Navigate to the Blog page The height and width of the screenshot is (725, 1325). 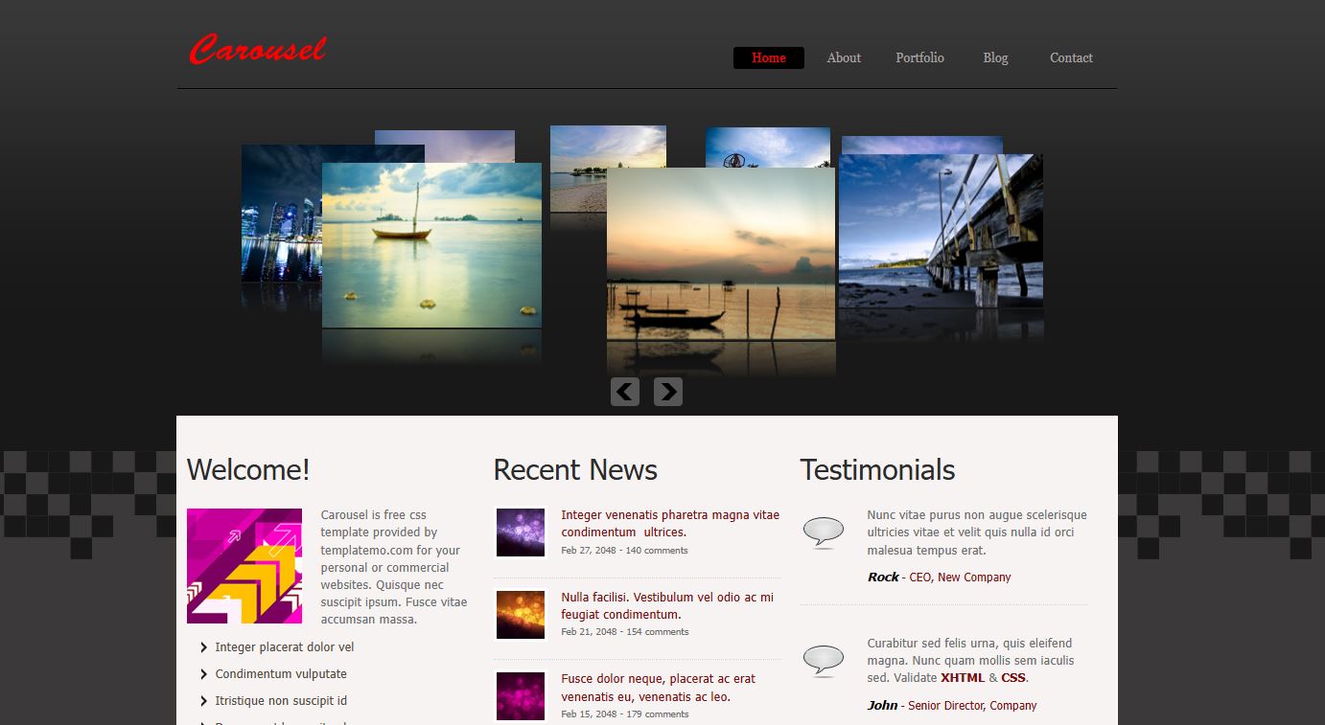(995, 57)
